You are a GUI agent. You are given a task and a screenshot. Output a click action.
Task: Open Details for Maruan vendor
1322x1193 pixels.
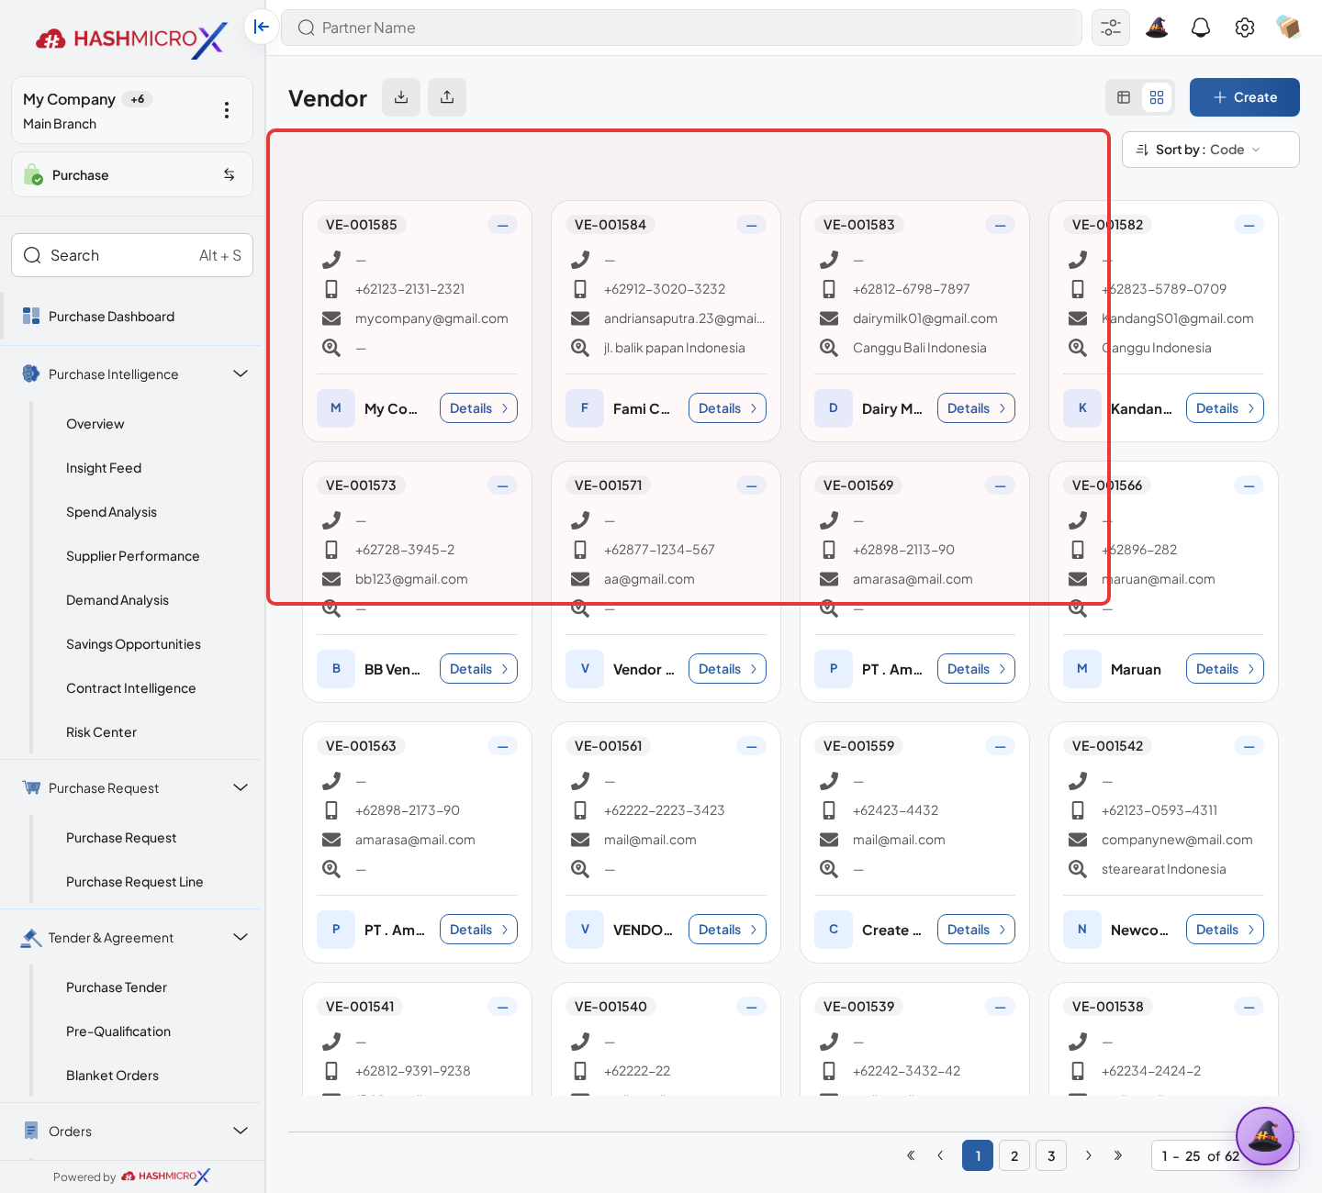click(1225, 669)
